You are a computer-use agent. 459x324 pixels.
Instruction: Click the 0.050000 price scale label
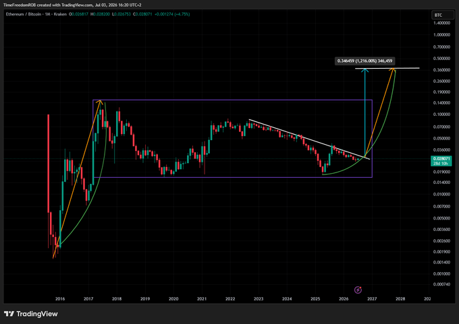pos(441,139)
